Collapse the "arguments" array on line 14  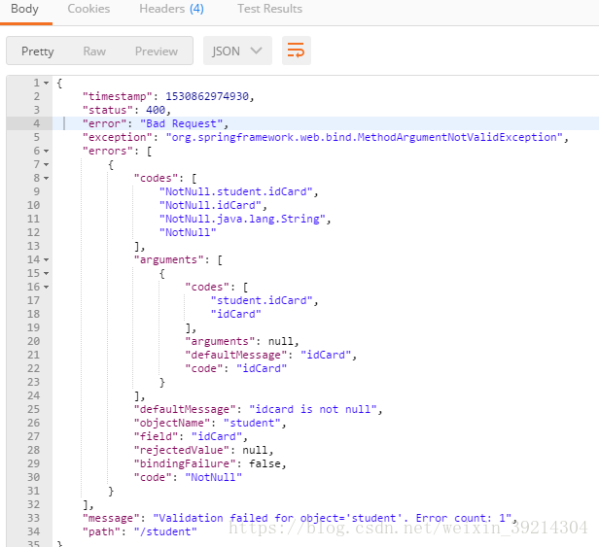(x=46, y=260)
